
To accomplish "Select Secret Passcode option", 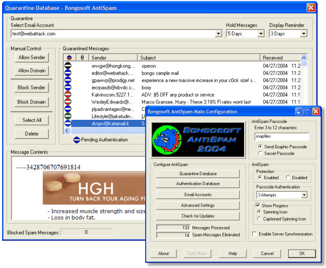I will click(x=260, y=153).
